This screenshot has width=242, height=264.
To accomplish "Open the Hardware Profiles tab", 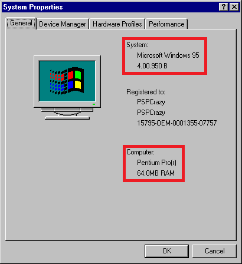I will coord(117,24).
